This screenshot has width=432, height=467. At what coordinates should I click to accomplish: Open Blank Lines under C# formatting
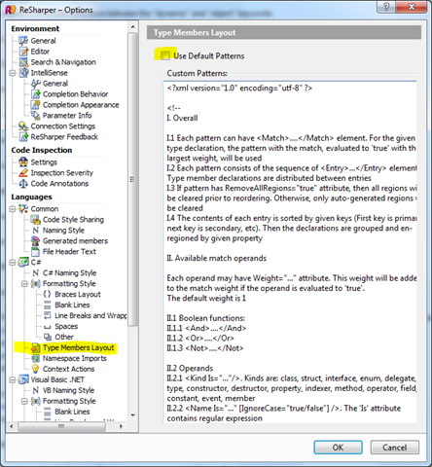pos(72,305)
